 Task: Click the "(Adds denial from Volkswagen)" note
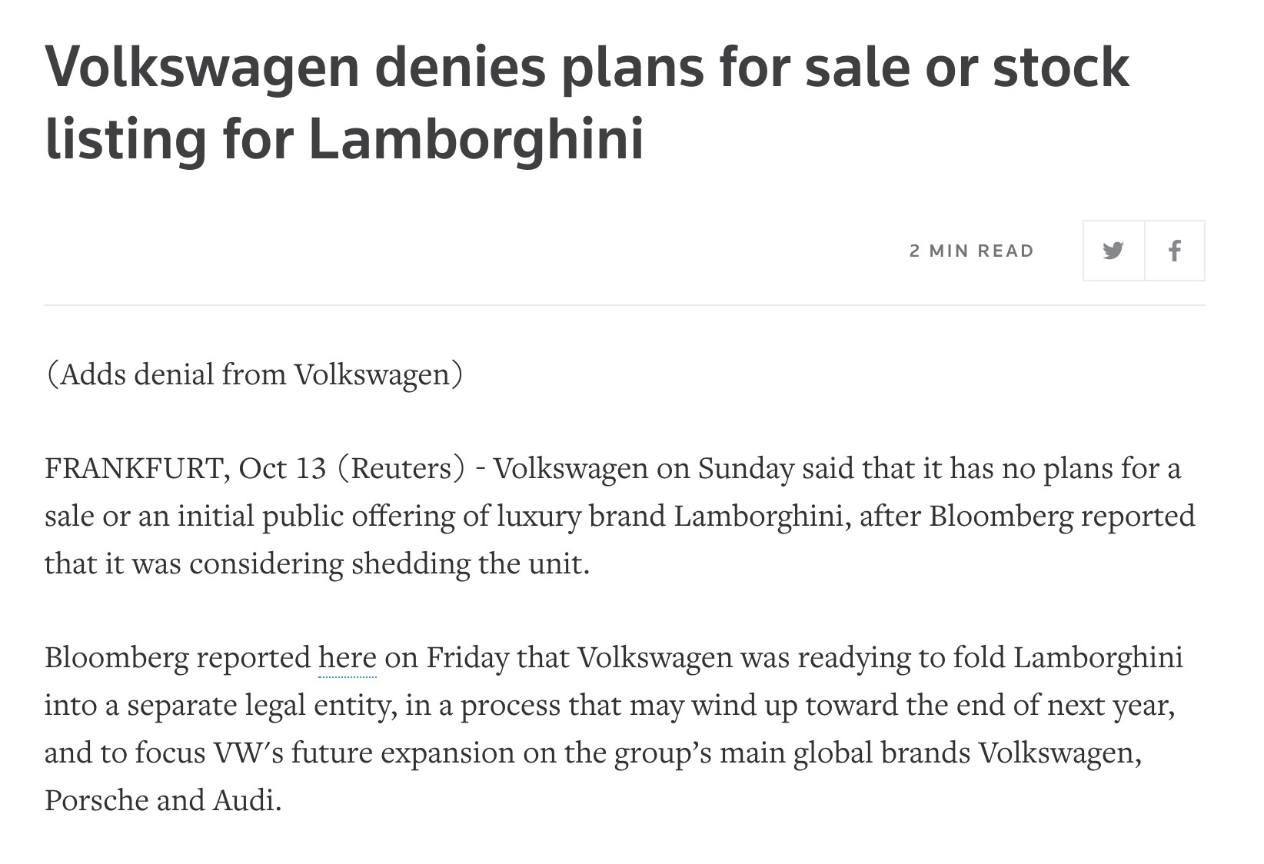point(254,374)
